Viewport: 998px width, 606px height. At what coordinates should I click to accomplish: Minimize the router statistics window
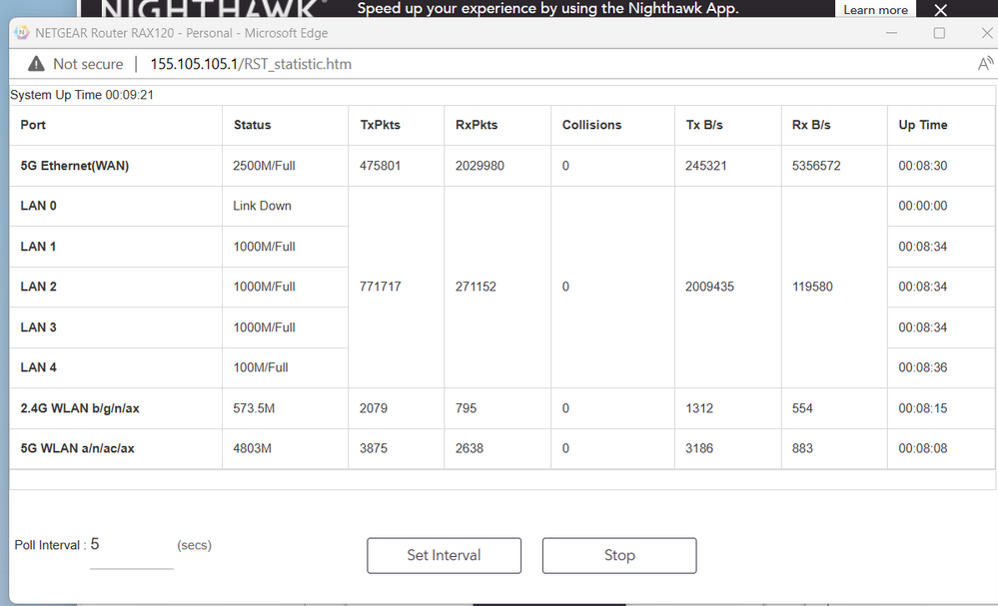click(891, 32)
